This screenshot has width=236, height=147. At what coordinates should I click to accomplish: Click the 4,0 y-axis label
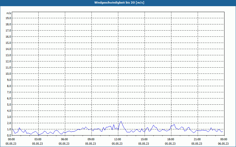9,111
